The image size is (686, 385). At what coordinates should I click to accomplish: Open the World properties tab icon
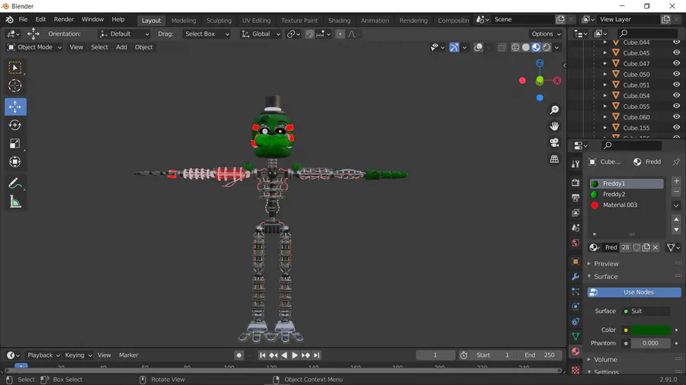point(575,243)
